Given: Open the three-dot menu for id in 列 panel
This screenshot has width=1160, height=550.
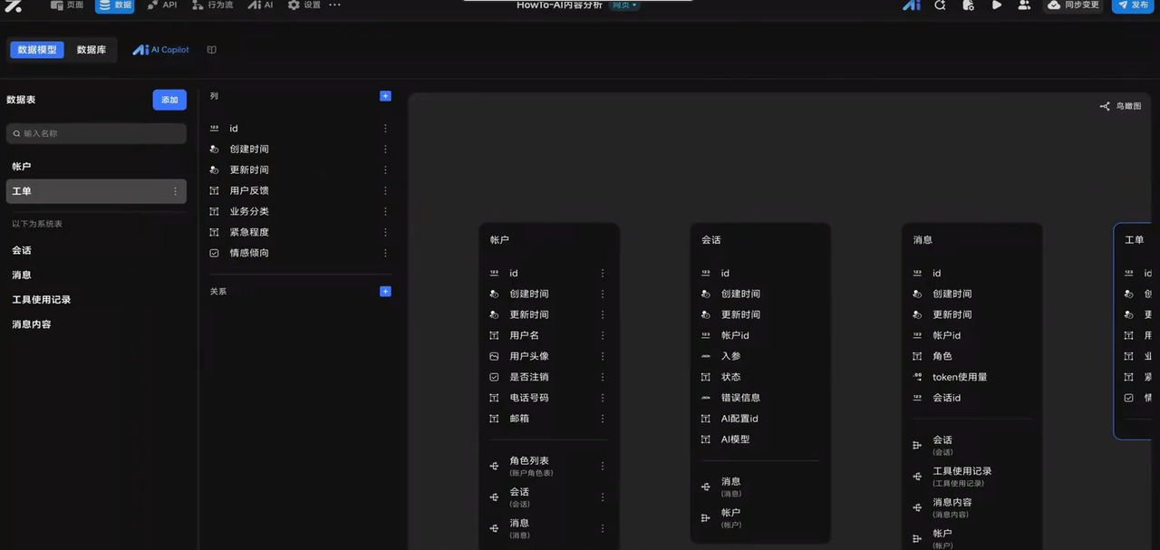Looking at the screenshot, I should 385,129.
